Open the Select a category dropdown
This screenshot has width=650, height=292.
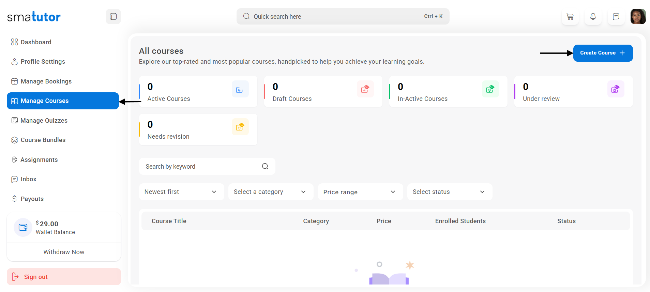(270, 192)
